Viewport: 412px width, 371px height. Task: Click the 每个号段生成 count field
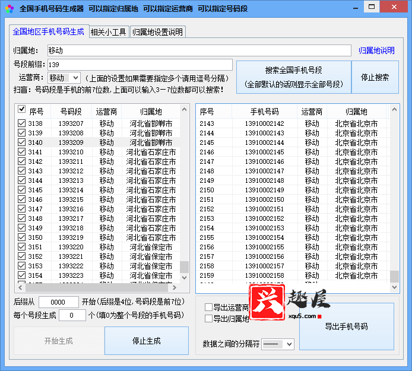[72, 315]
